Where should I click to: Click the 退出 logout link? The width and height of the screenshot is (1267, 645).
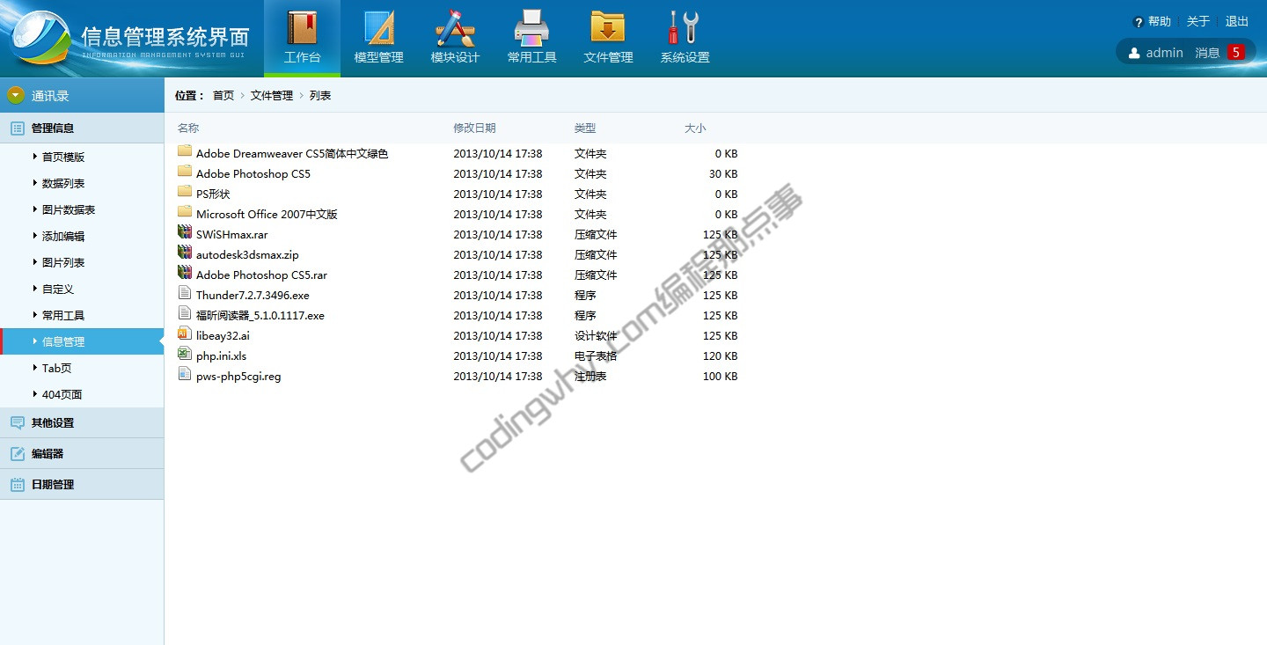[1237, 21]
